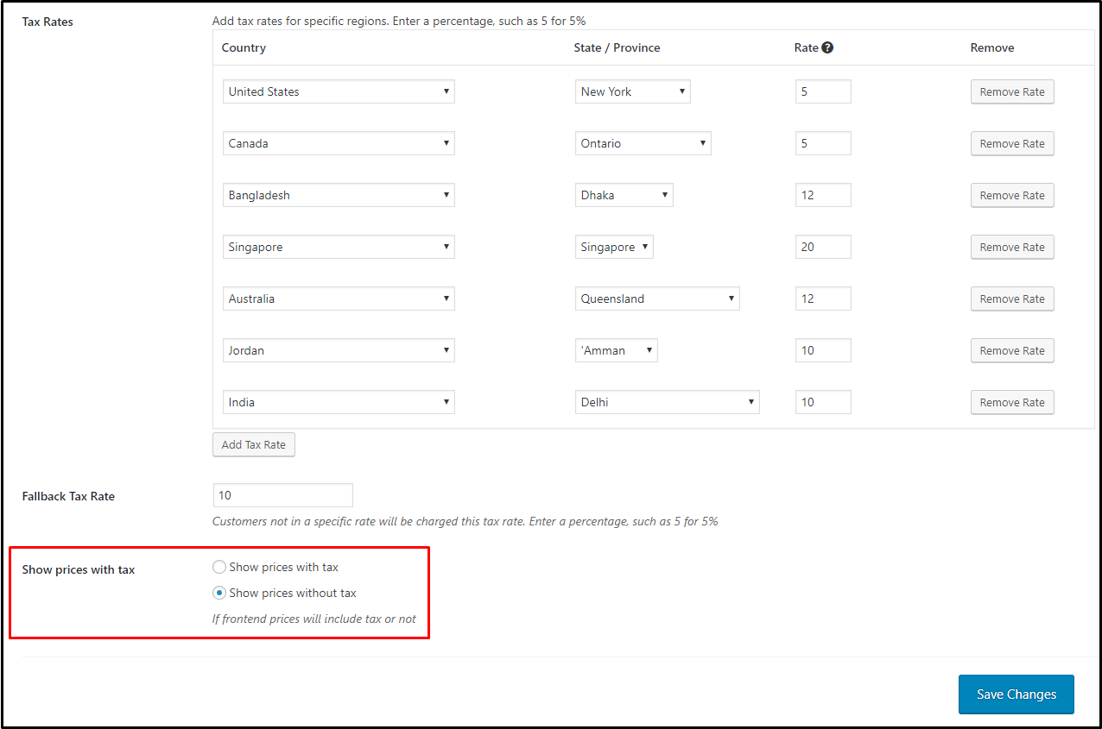Click the Add Tax Rate button

(253, 444)
